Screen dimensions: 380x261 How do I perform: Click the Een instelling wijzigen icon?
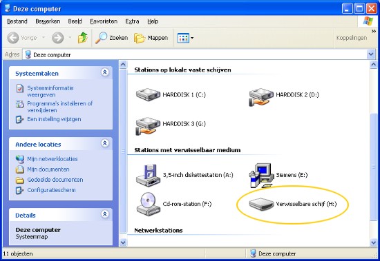click(x=19, y=119)
